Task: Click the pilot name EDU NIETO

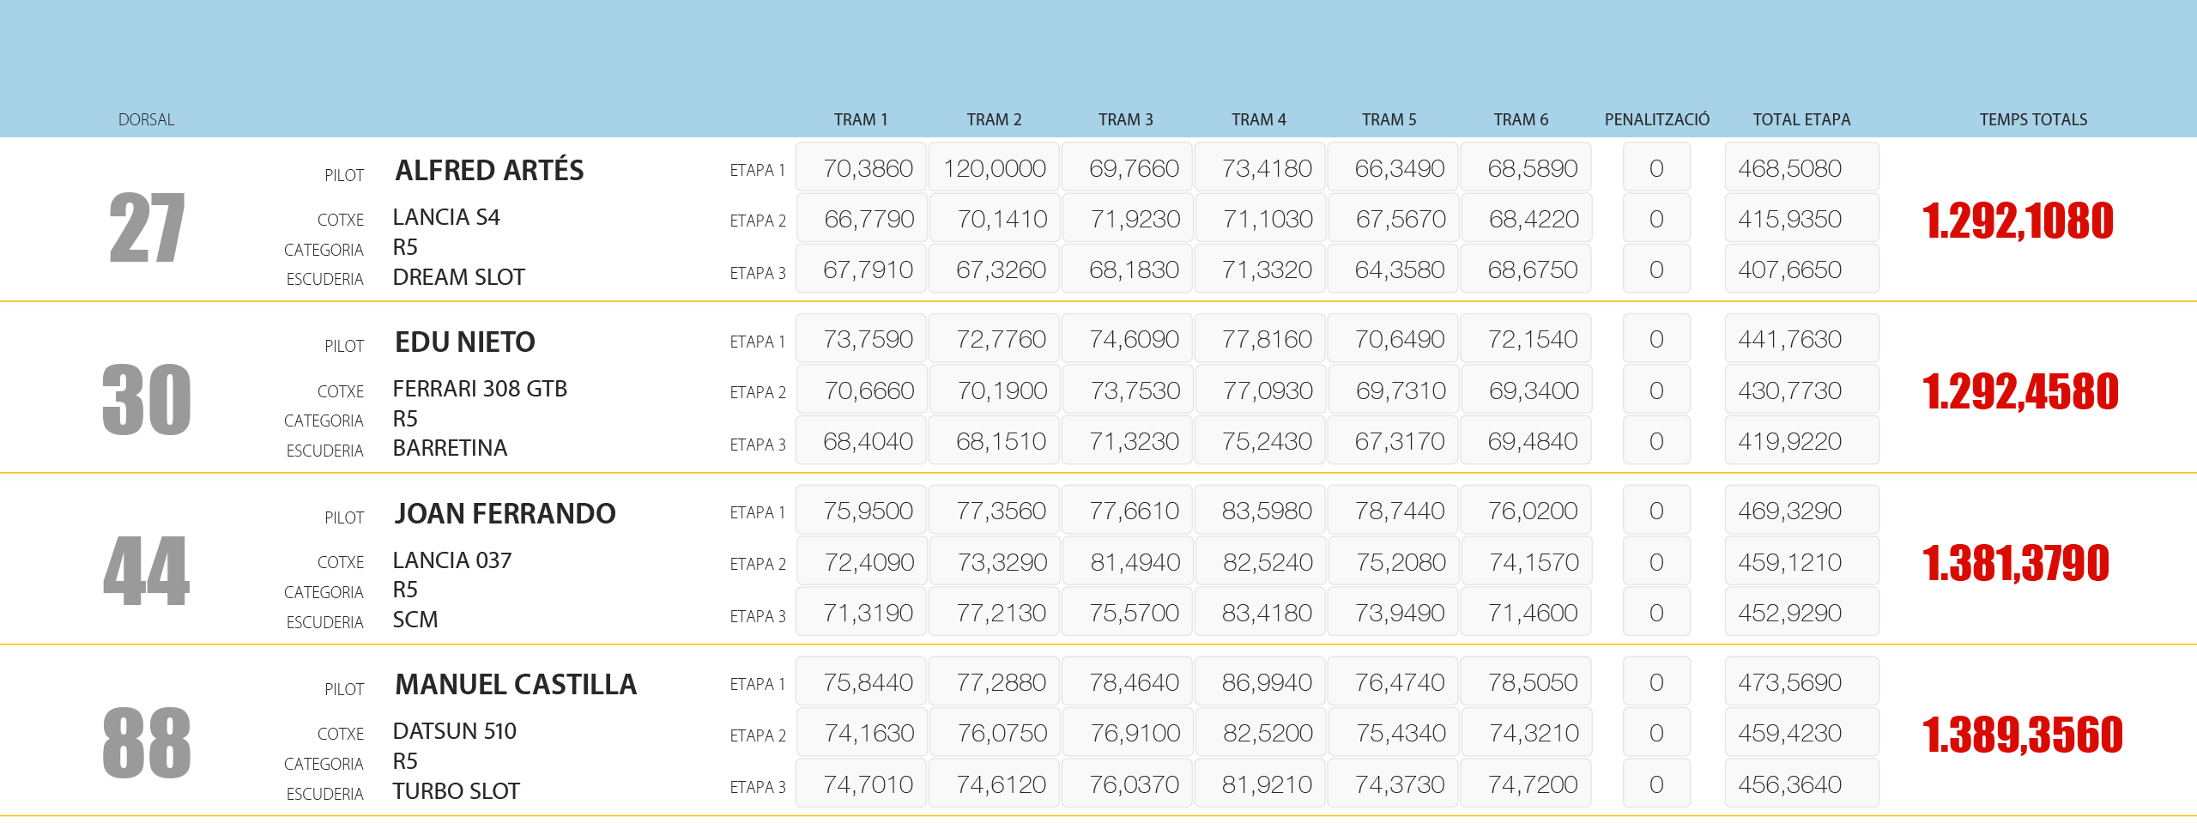Action: 464,342
